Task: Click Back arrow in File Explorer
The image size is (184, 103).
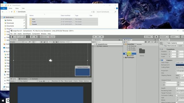Action: pyautogui.click(x=3, y=12)
